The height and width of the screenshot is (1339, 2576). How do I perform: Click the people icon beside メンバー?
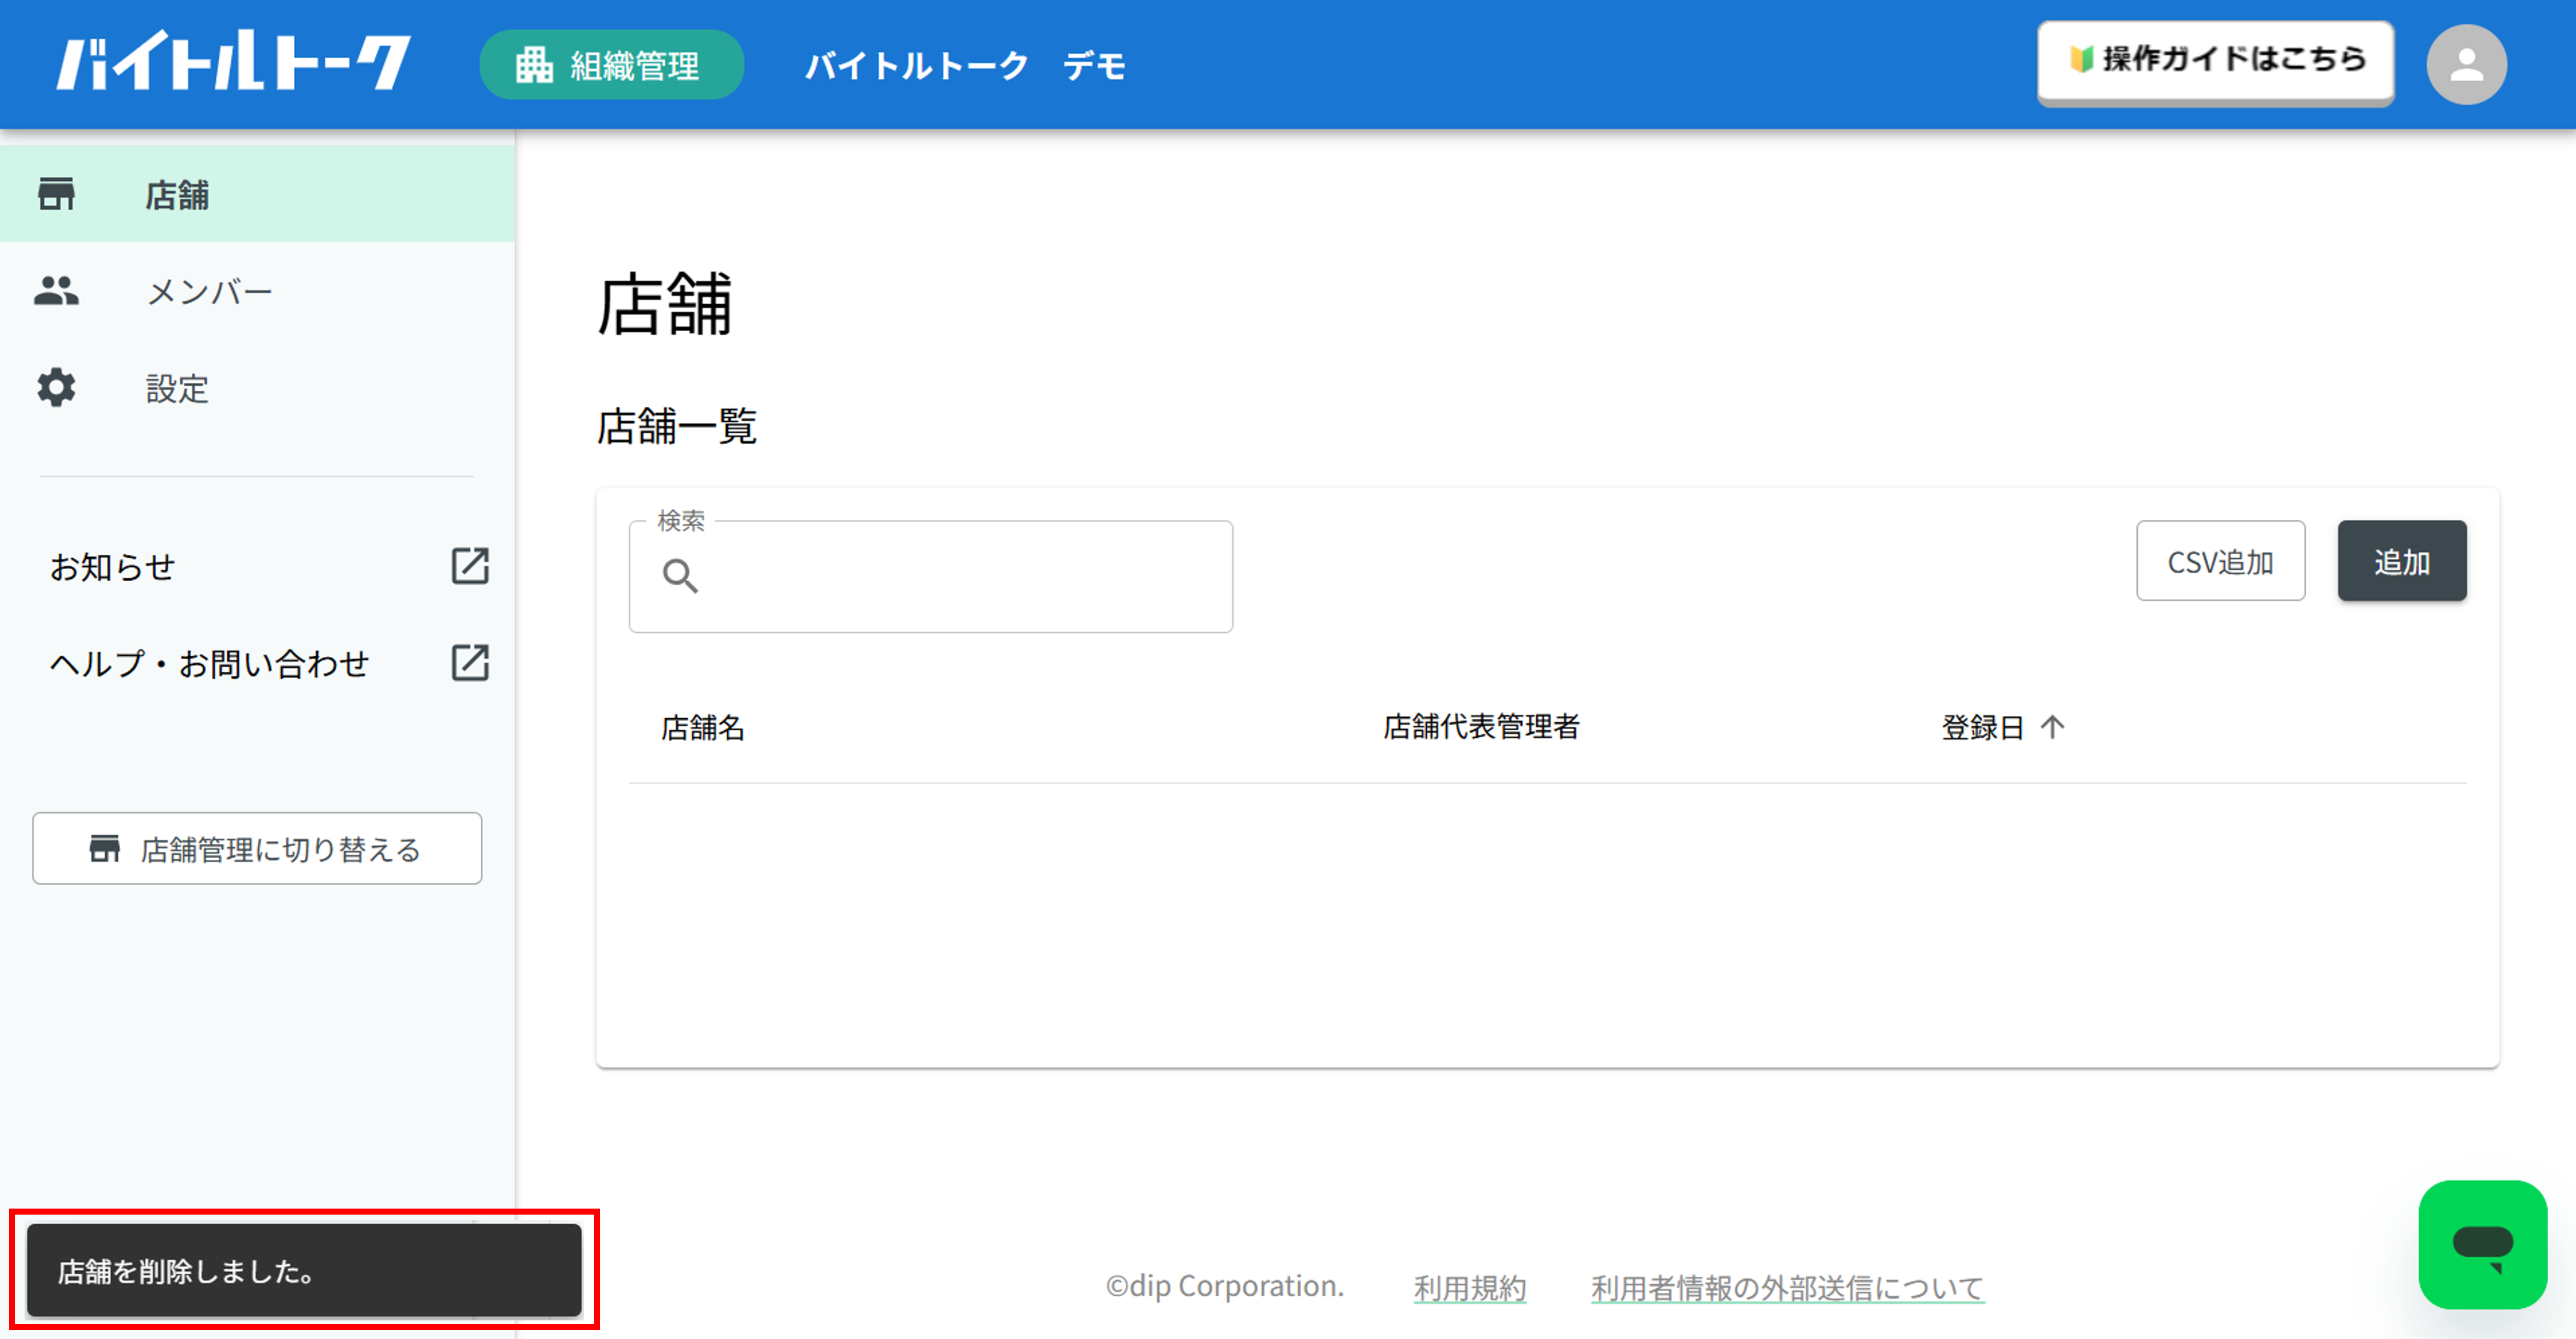[56, 291]
